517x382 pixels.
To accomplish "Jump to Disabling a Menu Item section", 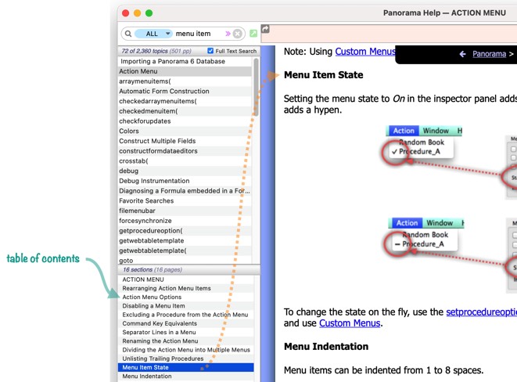I will coord(186,306).
